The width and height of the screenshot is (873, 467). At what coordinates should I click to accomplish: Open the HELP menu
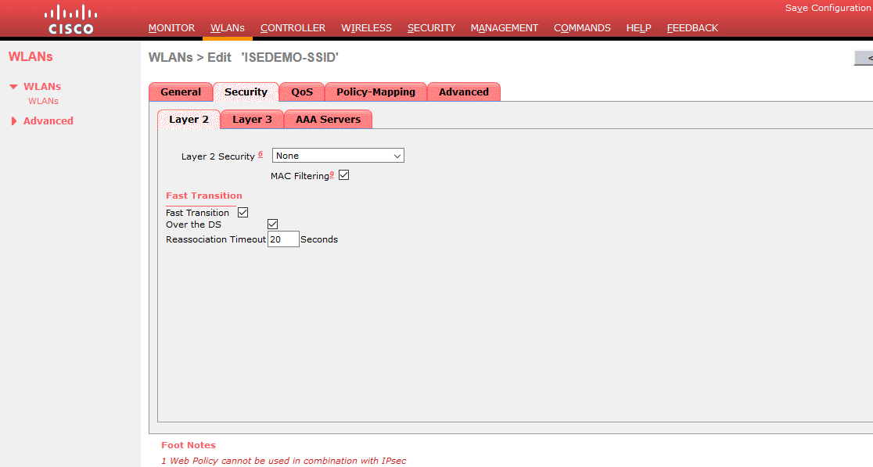(638, 28)
